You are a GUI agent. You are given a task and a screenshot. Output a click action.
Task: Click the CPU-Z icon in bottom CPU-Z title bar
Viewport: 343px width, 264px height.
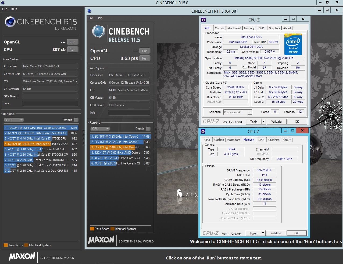tap(203, 131)
